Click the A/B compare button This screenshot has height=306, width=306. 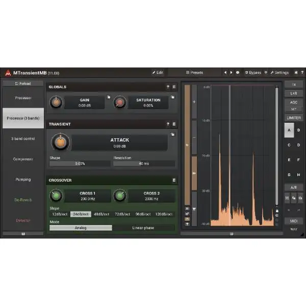point(294,187)
